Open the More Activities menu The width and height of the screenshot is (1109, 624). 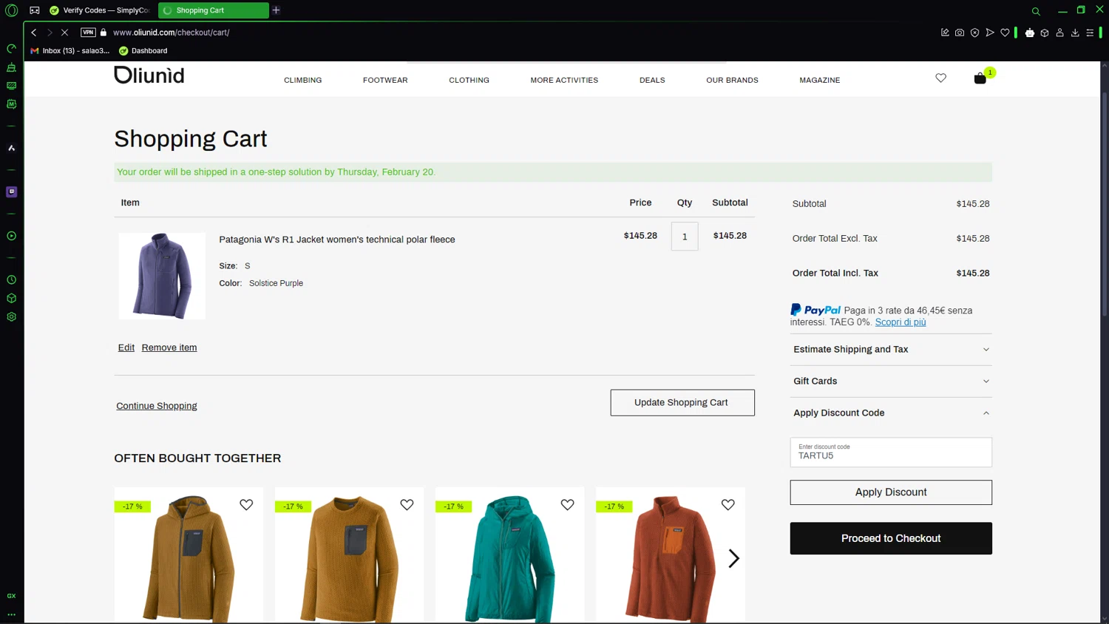coord(564,80)
